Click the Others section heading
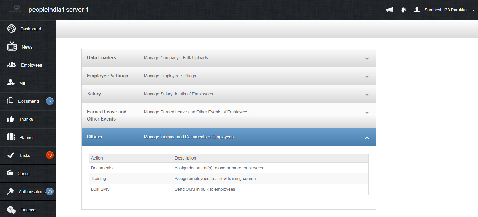This screenshot has width=478, height=217. point(94,137)
